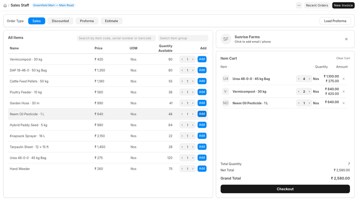Increase quantity for Garden Hose row
Screen dimensions: 358x201
[193, 103]
